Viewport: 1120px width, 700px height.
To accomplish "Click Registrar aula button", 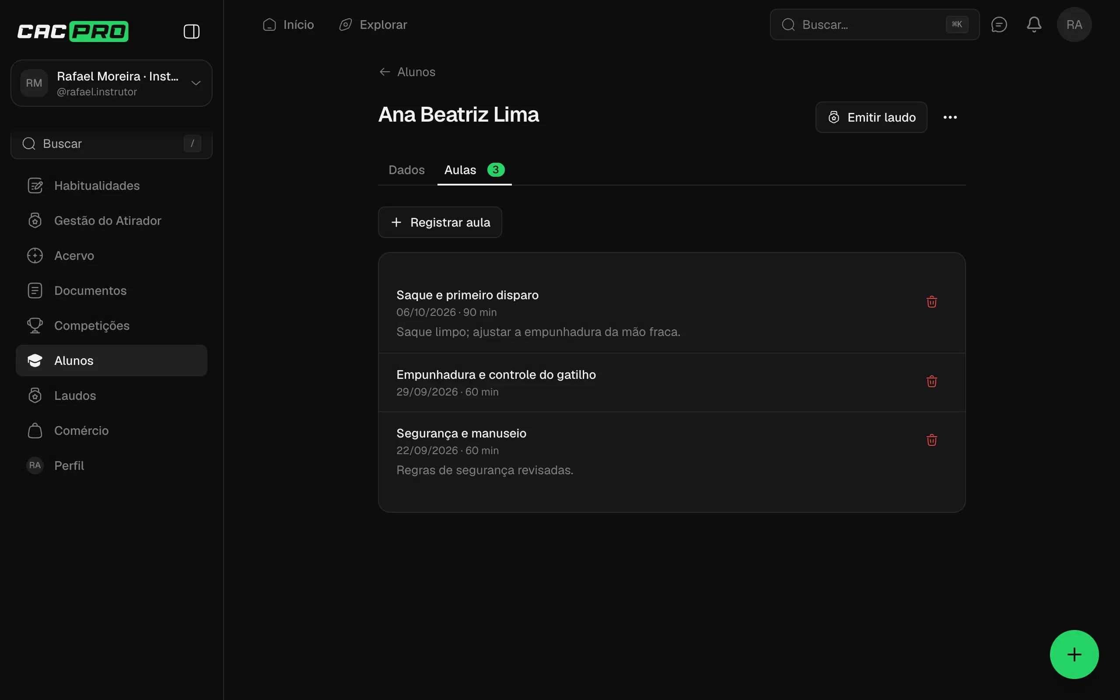I will coord(440,222).
